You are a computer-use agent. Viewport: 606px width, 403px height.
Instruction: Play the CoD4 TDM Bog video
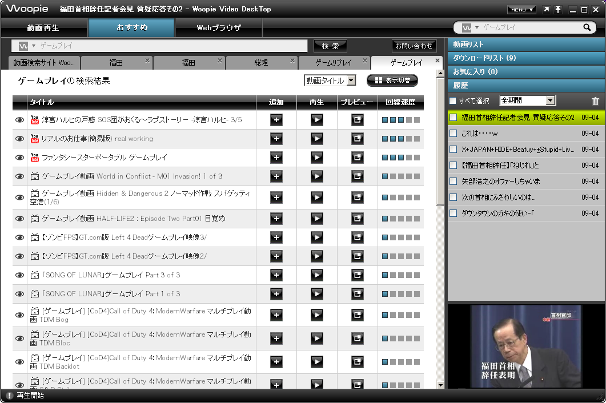coord(316,315)
